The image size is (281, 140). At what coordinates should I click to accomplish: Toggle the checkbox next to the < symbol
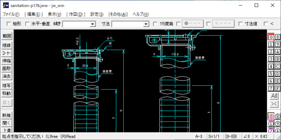point(266,24)
